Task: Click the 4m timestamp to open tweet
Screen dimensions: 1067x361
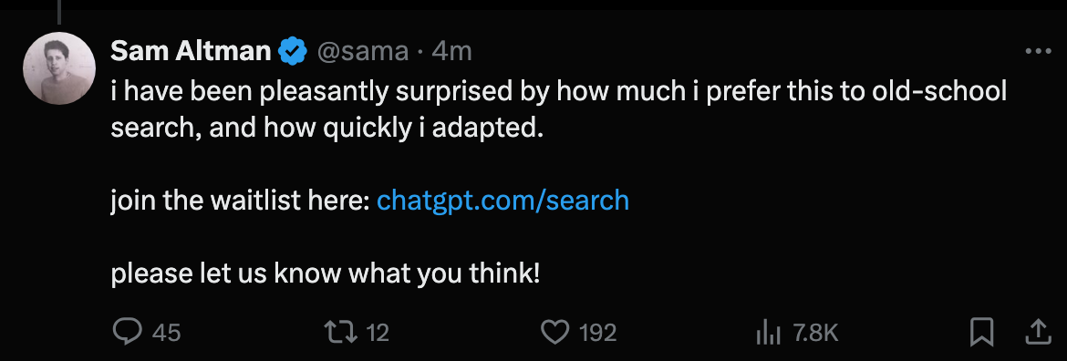Action: [x=451, y=52]
